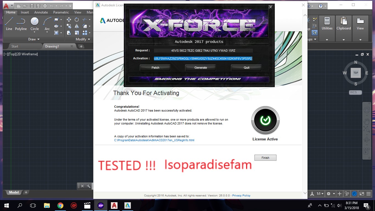Click the Plot printer icon
The height and width of the screenshot is (211, 375).
tap(45, 6)
